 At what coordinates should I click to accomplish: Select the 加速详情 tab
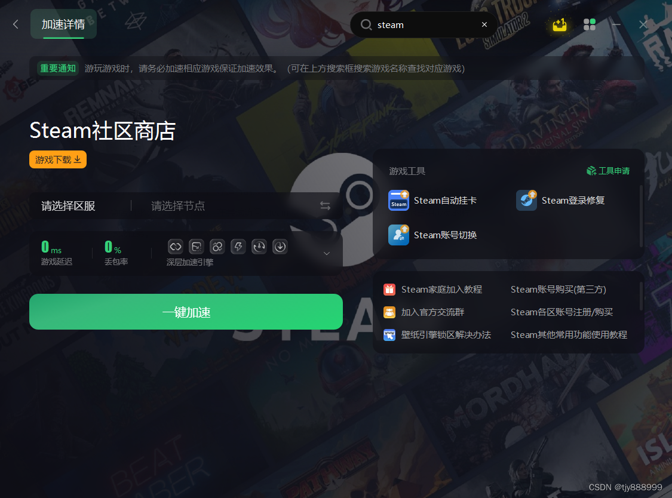coord(63,24)
